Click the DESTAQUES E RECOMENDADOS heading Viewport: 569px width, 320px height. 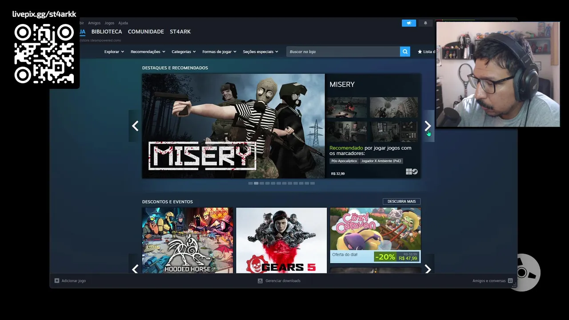point(175,68)
